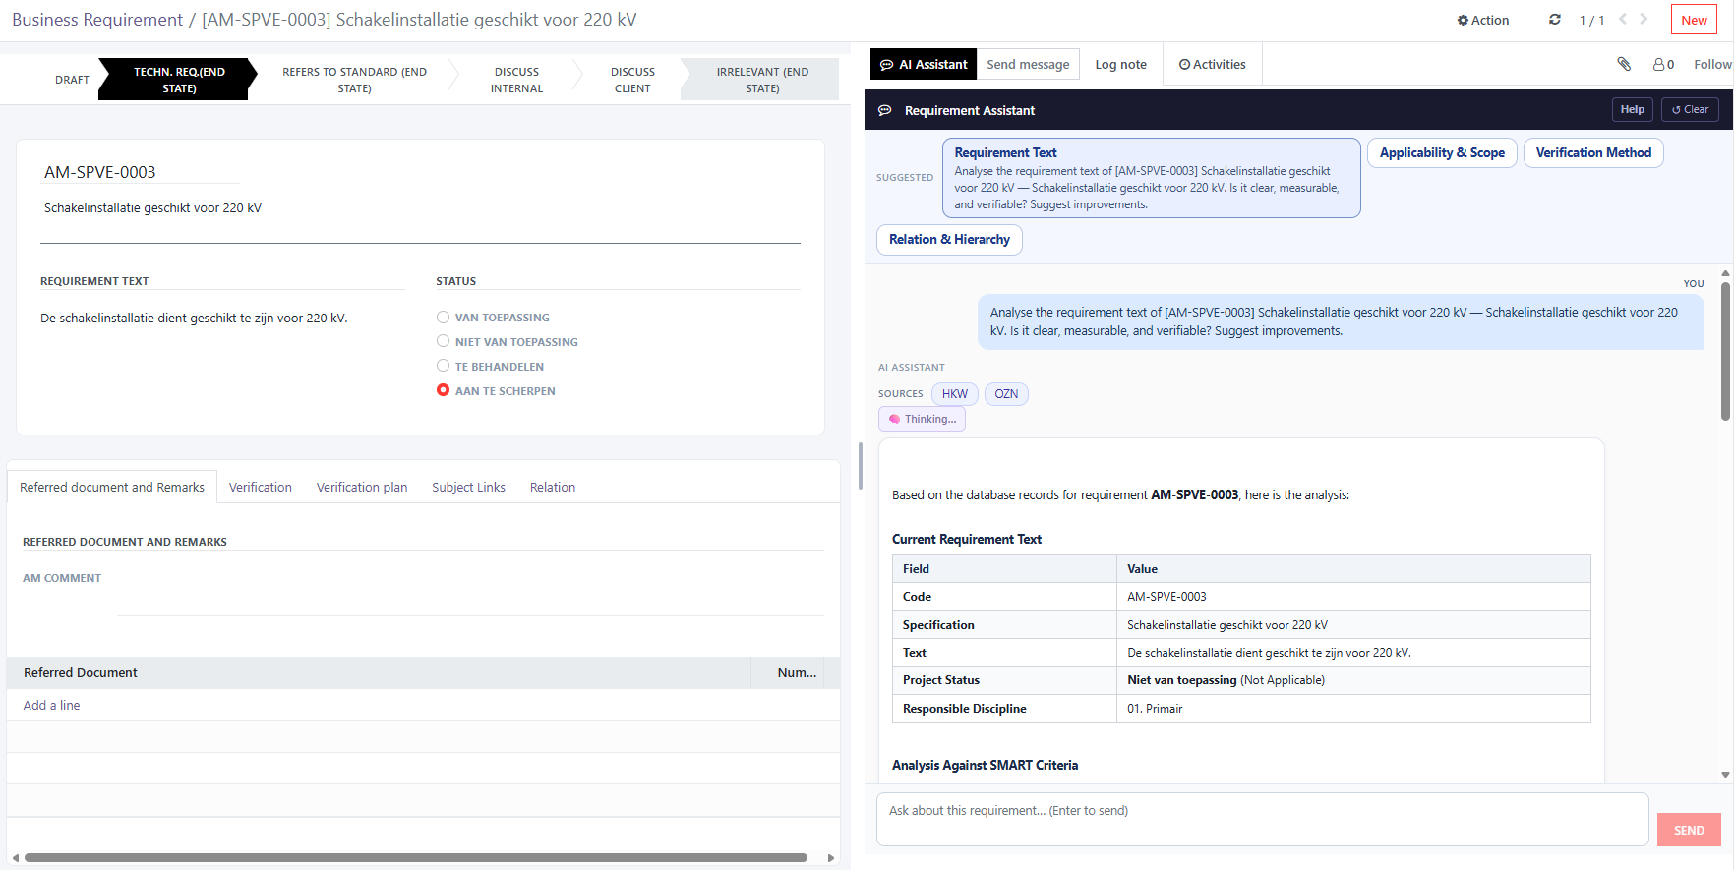
Task: Click the Verification Method suggestion
Action: (1592, 153)
